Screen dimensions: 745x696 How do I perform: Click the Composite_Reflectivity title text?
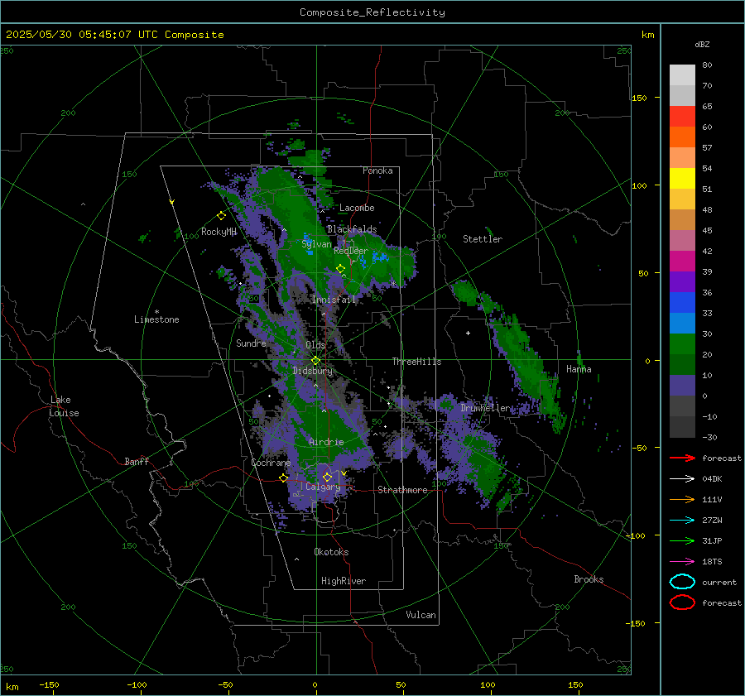[372, 12]
